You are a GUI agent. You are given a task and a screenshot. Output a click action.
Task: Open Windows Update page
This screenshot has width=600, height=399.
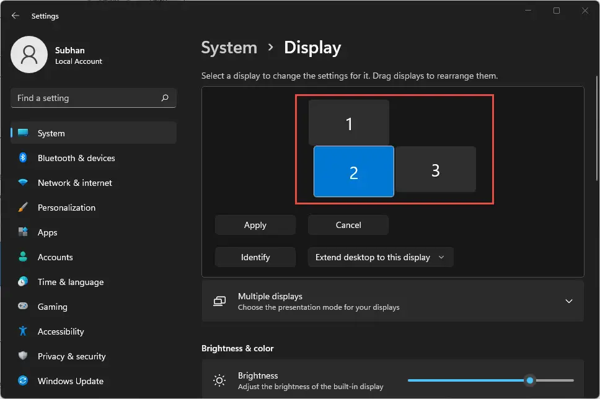70,381
